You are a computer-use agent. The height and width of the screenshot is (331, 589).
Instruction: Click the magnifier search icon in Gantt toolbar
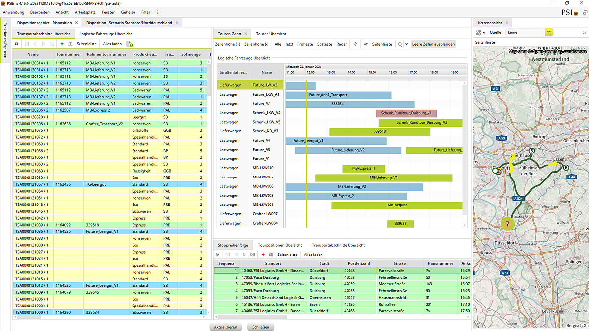pos(400,44)
